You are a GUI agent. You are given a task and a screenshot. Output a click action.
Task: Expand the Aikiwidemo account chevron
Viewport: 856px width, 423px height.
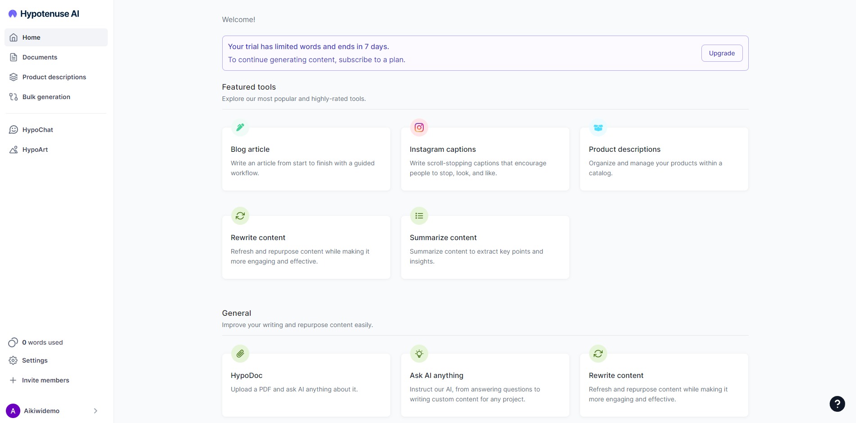(96, 411)
